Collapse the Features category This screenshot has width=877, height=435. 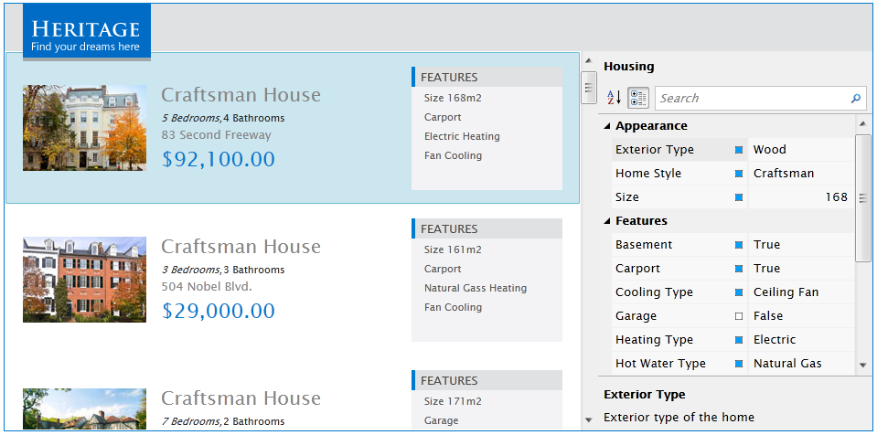[606, 221]
